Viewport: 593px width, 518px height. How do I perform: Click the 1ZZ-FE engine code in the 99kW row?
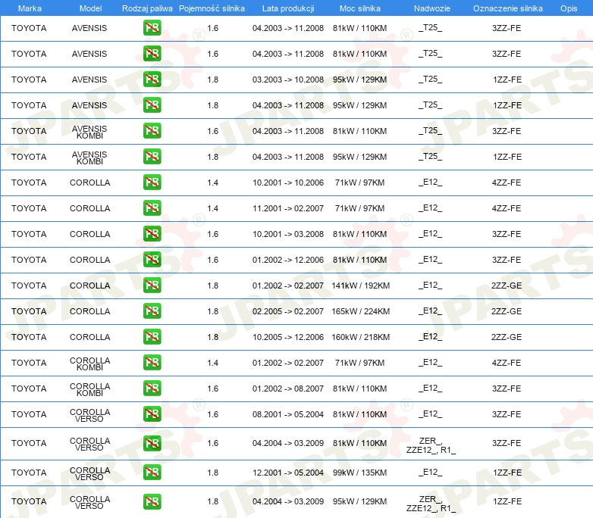[507, 473]
